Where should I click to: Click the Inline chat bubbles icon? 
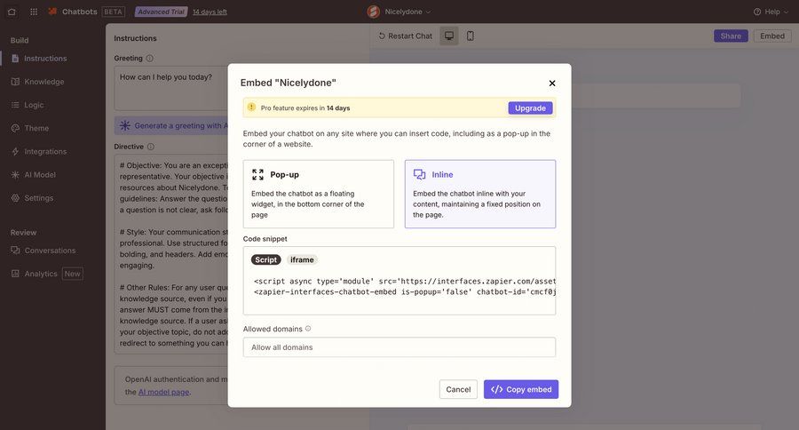(x=419, y=174)
